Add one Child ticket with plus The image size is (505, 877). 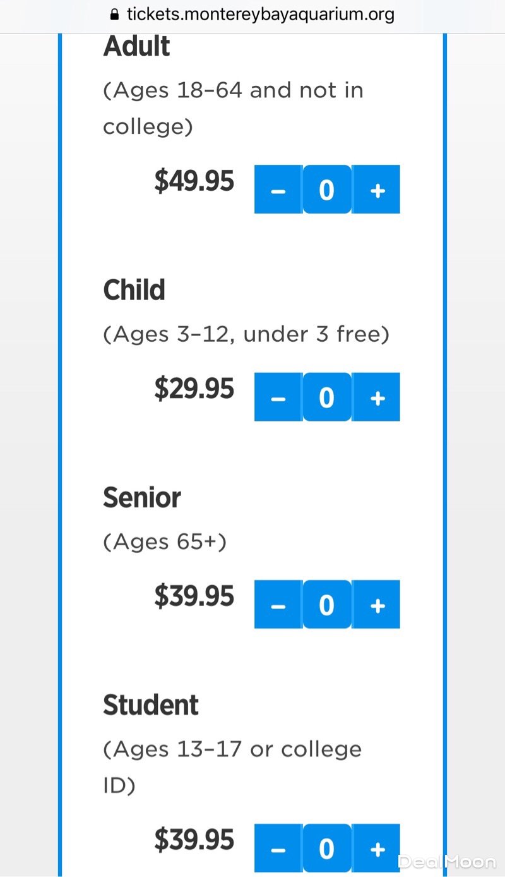pyautogui.click(x=377, y=397)
